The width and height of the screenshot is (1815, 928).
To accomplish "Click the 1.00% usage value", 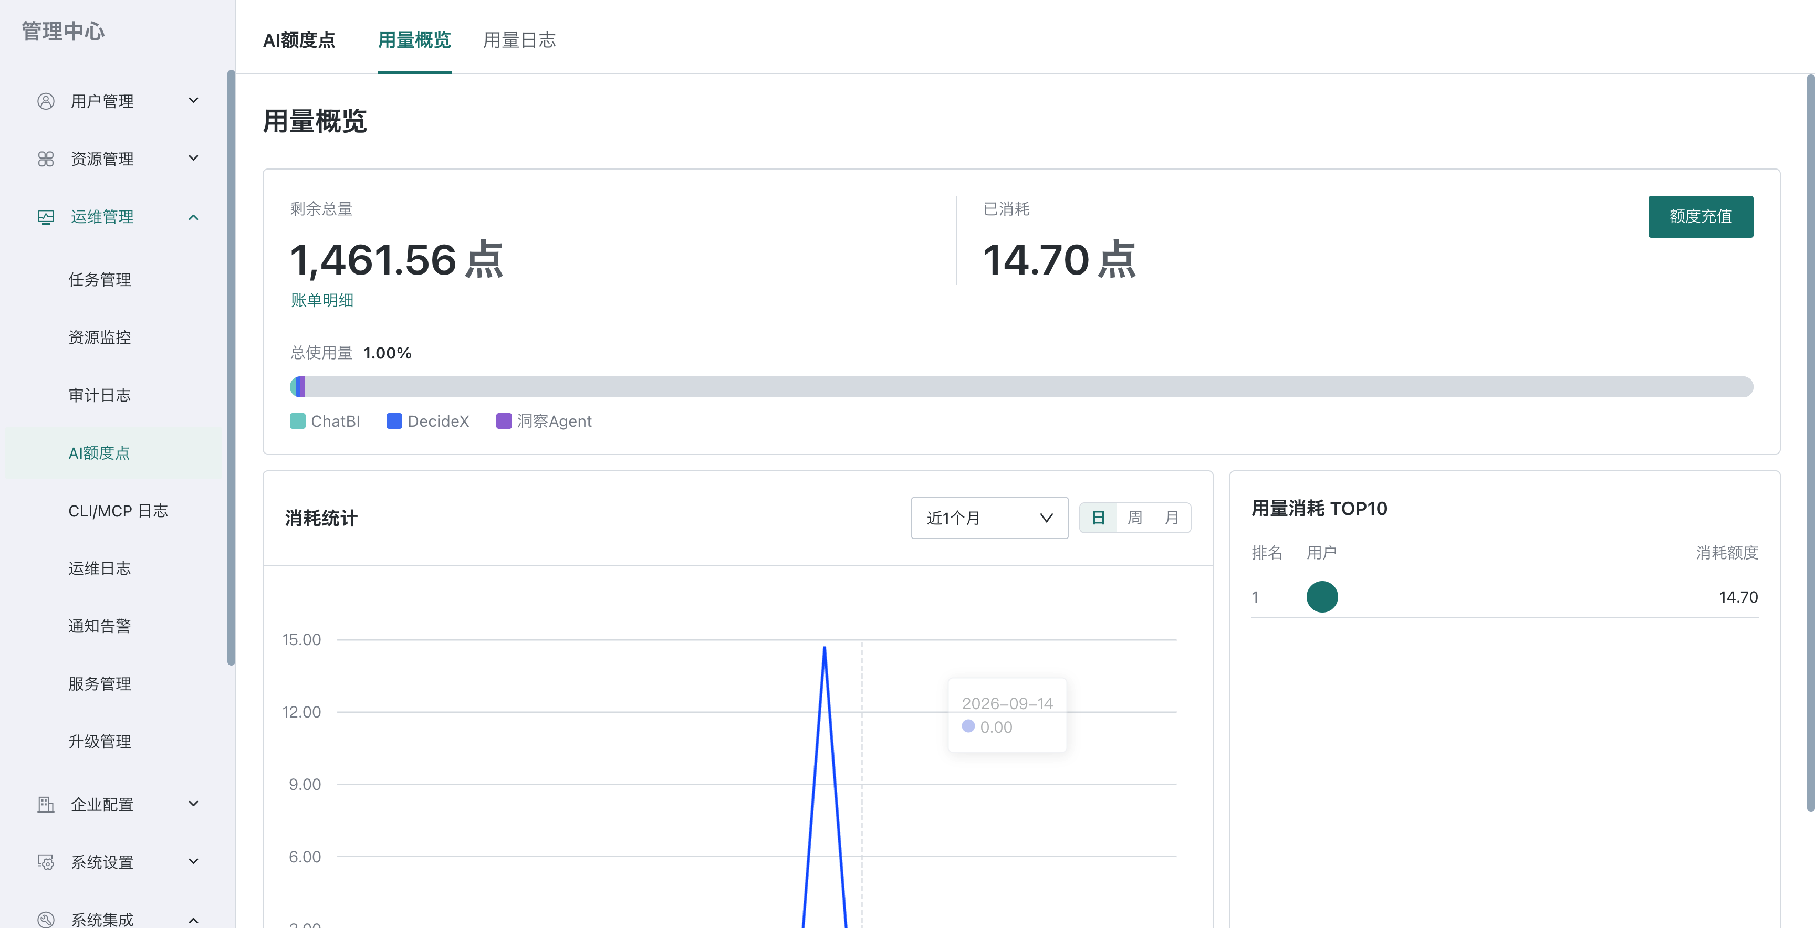I will [388, 353].
